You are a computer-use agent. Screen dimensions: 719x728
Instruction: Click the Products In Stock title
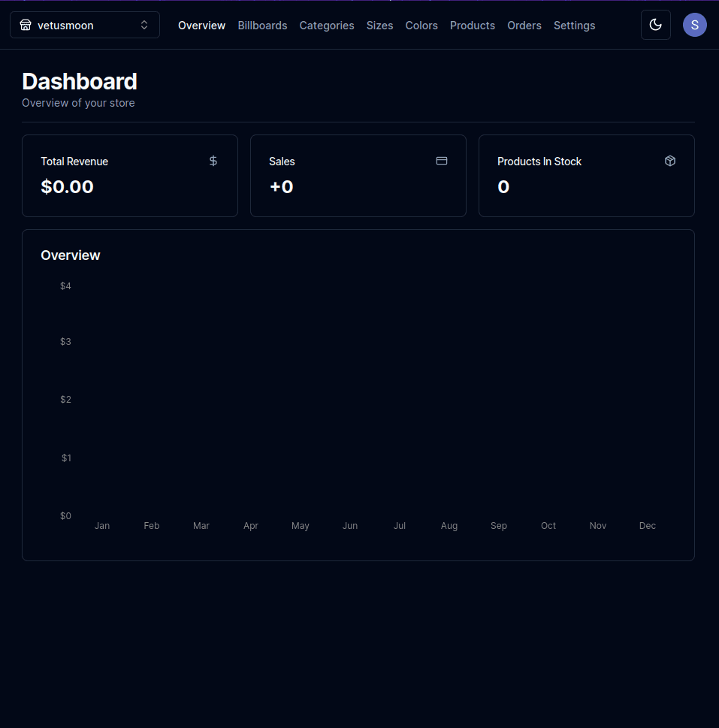tap(539, 162)
